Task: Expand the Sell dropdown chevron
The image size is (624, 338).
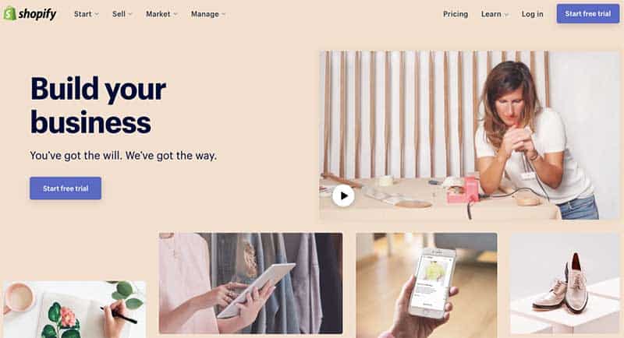Action: pyautogui.click(x=130, y=14)
